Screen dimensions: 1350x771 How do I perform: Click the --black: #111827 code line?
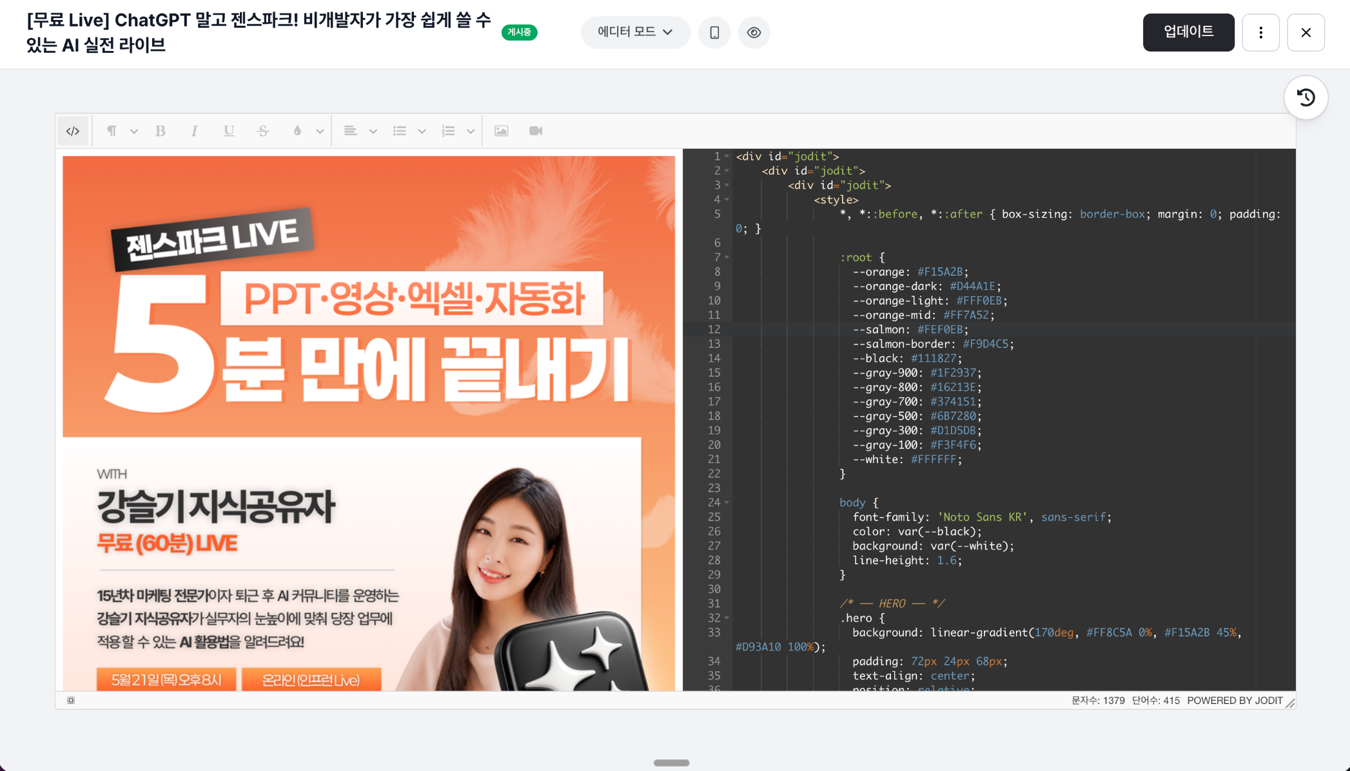(x=907, y=358)
